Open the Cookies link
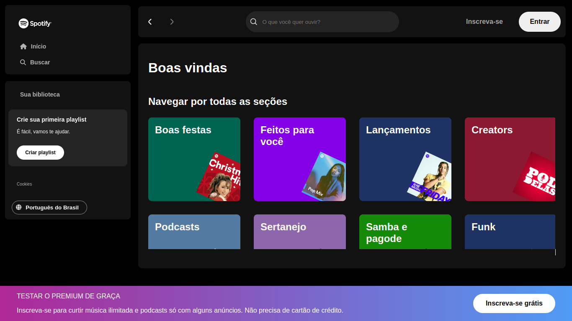The width and height of the screenshot is (572, 321). [24, 184]
